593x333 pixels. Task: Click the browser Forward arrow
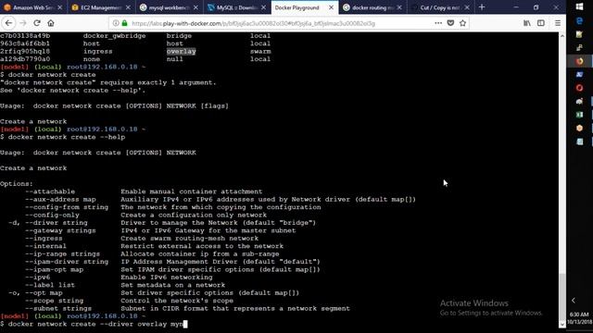[x=23, y=23]
